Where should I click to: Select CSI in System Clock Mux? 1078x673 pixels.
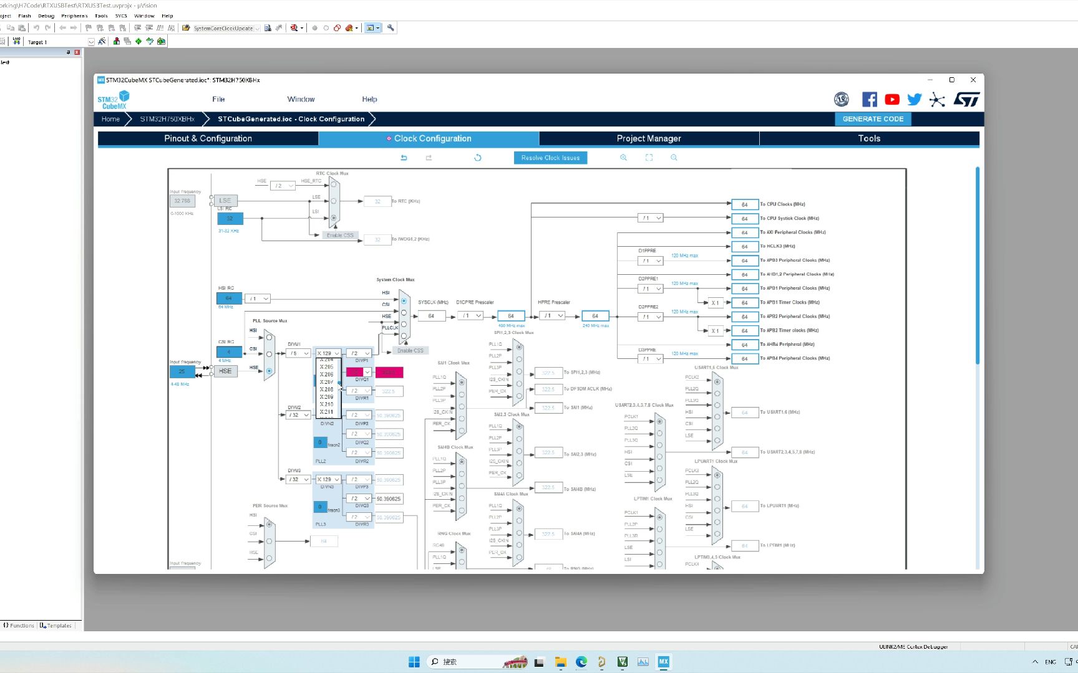(x=404, y=313)
